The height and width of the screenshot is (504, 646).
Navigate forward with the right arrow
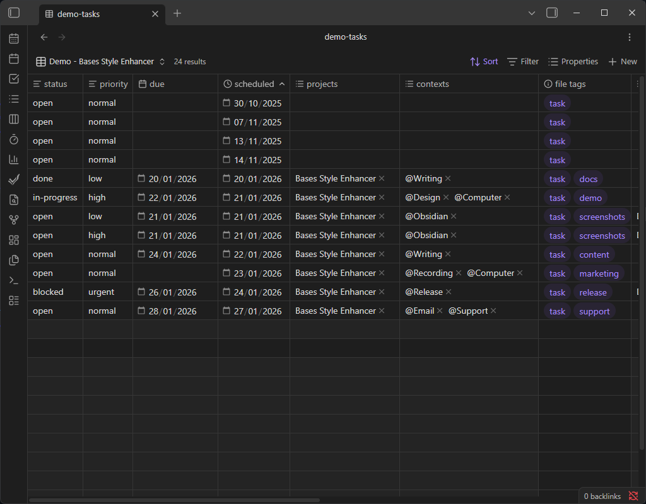tap(62, 37)
